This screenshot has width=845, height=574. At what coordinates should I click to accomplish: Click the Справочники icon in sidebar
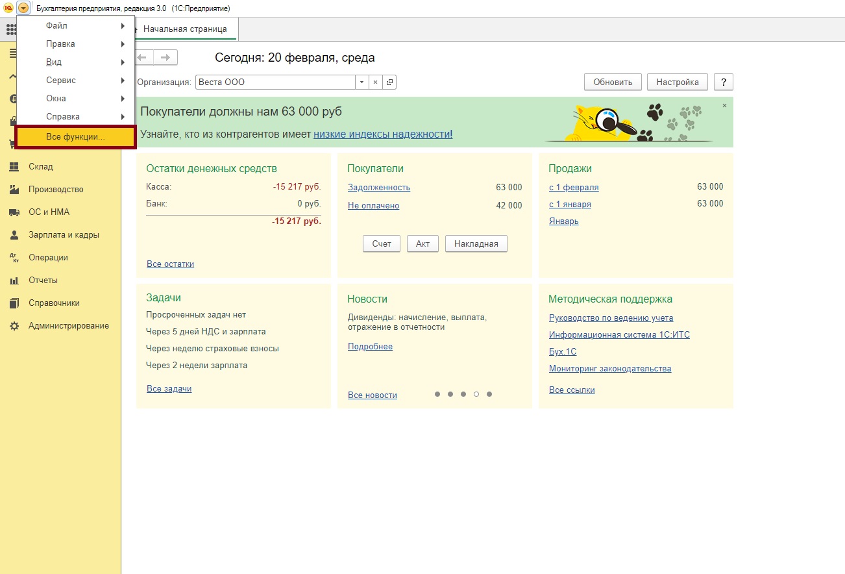point(14,303)
